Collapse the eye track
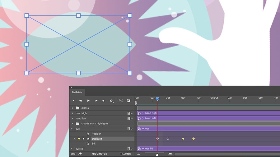Viewport: 280px width, 157px height. click(x=72, y=129)
